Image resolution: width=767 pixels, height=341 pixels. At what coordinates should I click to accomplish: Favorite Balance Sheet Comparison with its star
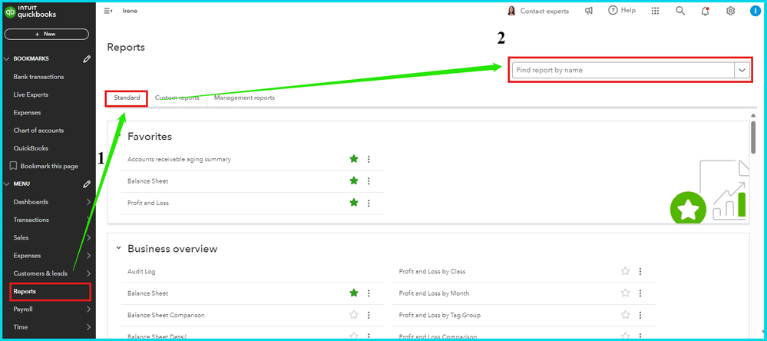tap(354, 315)
